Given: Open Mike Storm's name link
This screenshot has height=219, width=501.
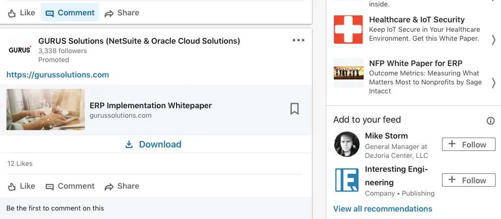Looking at the screenshot, I should (386, 136).
